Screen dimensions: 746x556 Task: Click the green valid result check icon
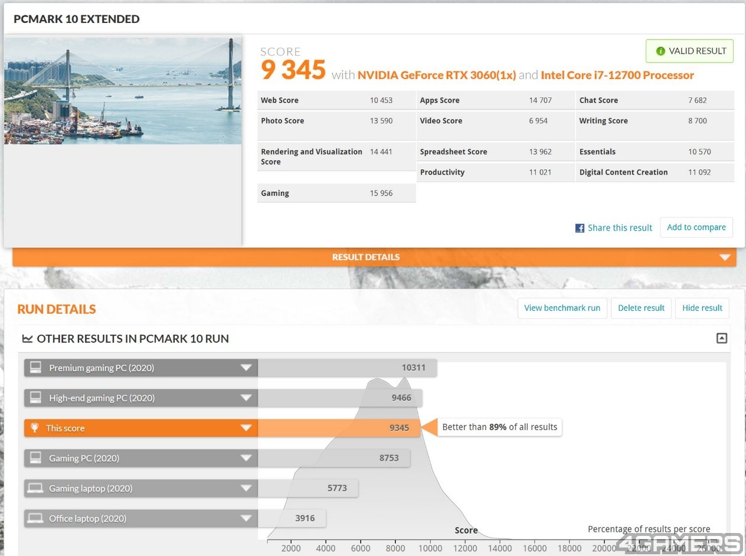coord(660,51)
